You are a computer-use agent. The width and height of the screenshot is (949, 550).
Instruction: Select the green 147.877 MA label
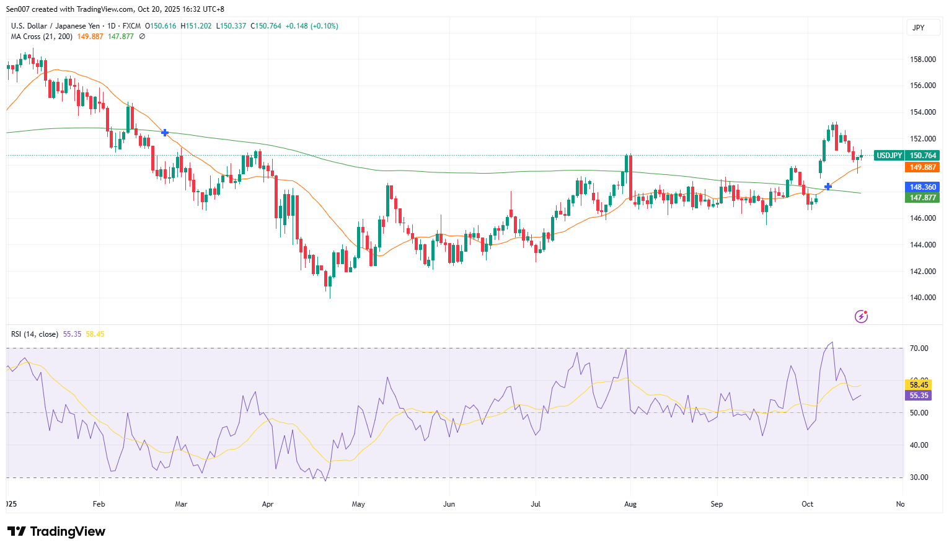[x=922, y=198]
